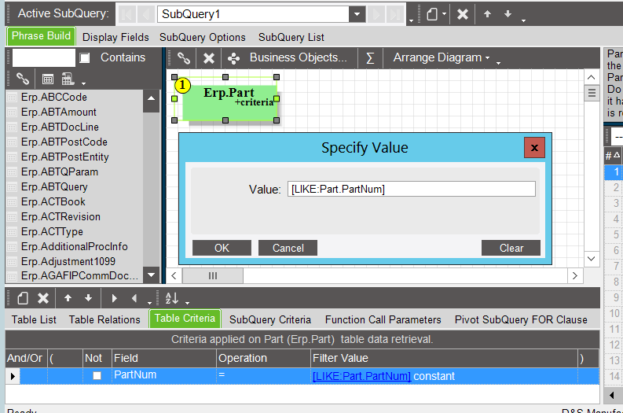Screen dimensions: 623x413
Task: Click previous SubQuery navigation arrow
Action: click(x=146, y=15)
